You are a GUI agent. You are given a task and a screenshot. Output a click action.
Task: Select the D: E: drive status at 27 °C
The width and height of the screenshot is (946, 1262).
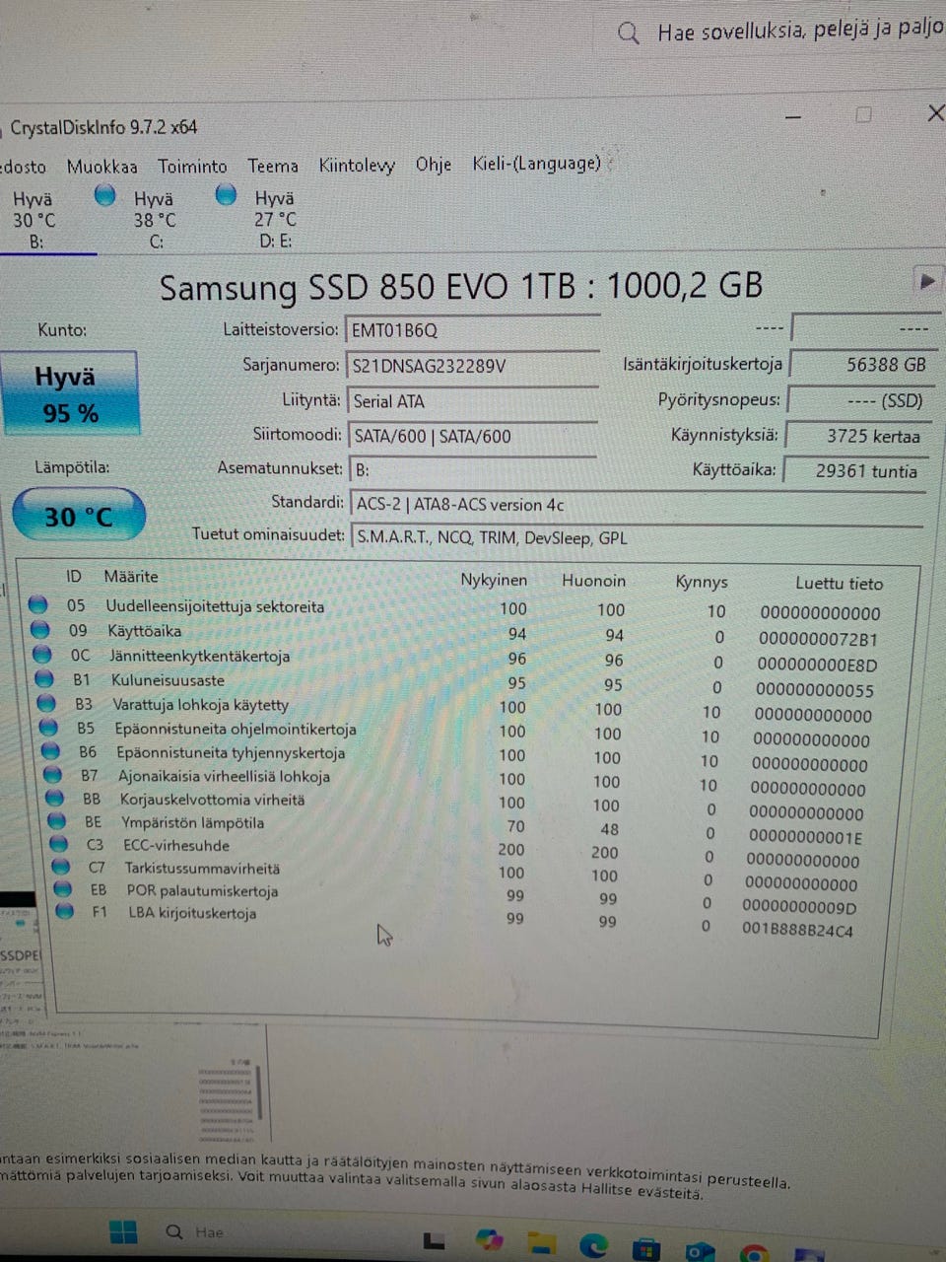(275, 219)
